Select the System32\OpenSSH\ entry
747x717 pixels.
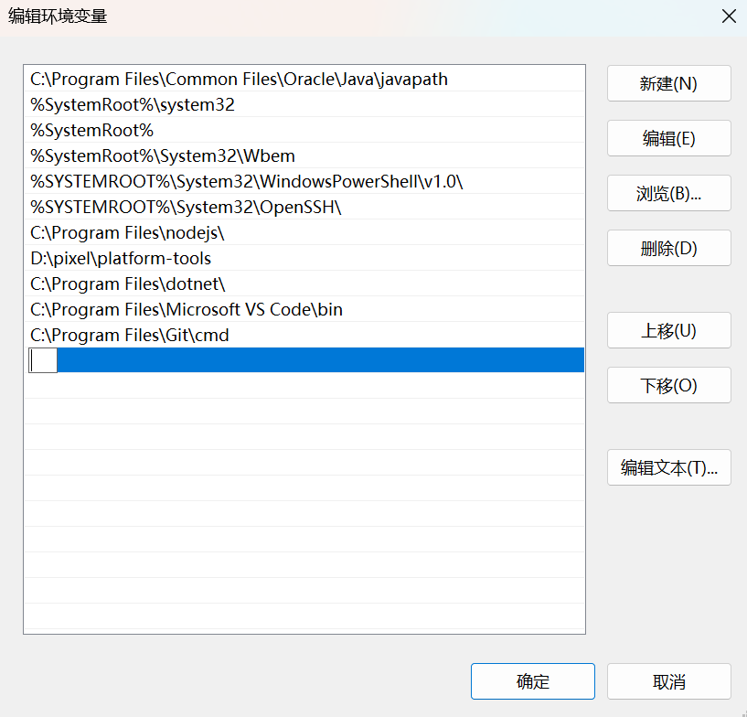coord(304,208)
